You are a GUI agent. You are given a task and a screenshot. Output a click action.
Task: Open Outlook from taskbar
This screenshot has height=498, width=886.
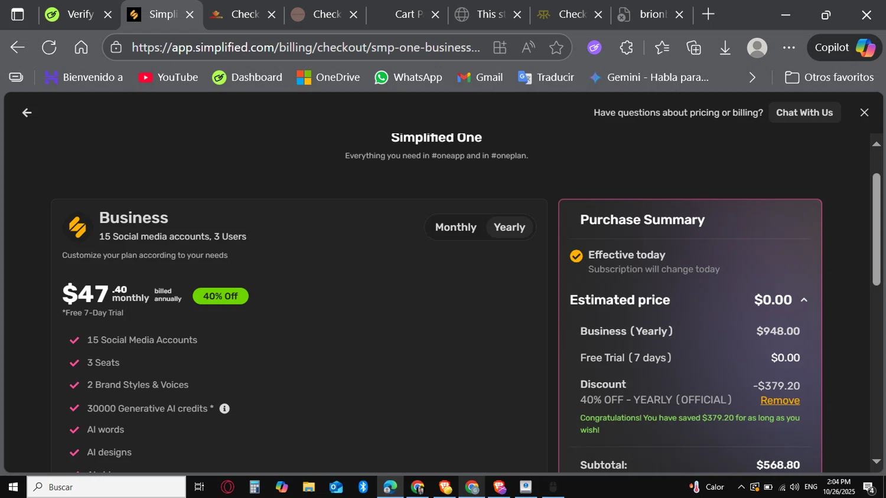[336, 487]
